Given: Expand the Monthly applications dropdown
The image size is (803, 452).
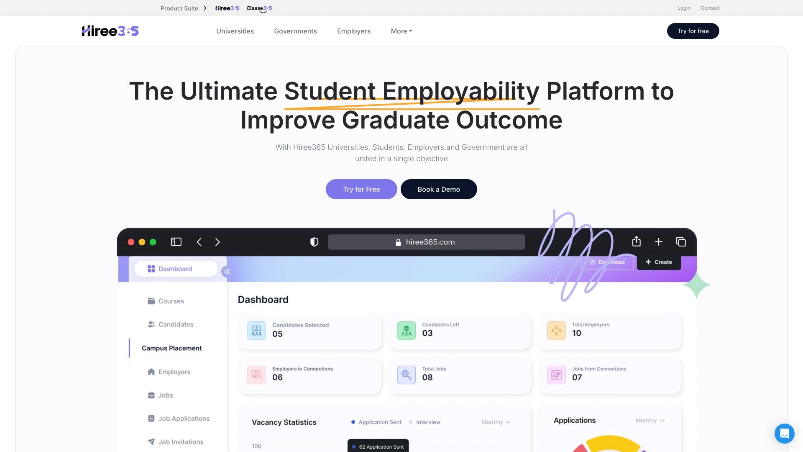Looking at the screenshot, I should tap(651, 421).
